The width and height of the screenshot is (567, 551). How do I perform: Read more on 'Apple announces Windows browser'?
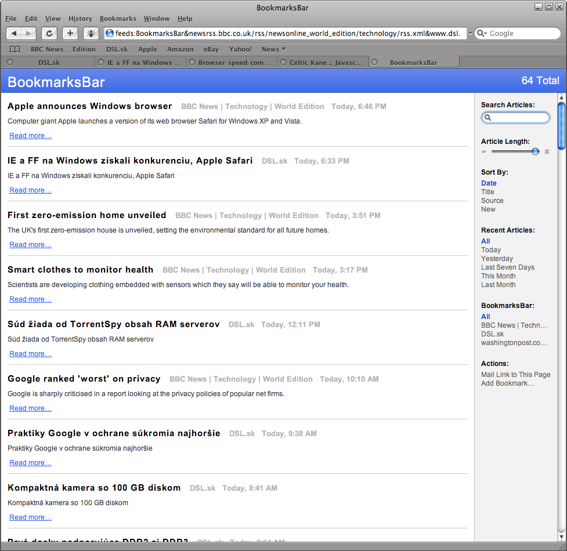point(30,136)
